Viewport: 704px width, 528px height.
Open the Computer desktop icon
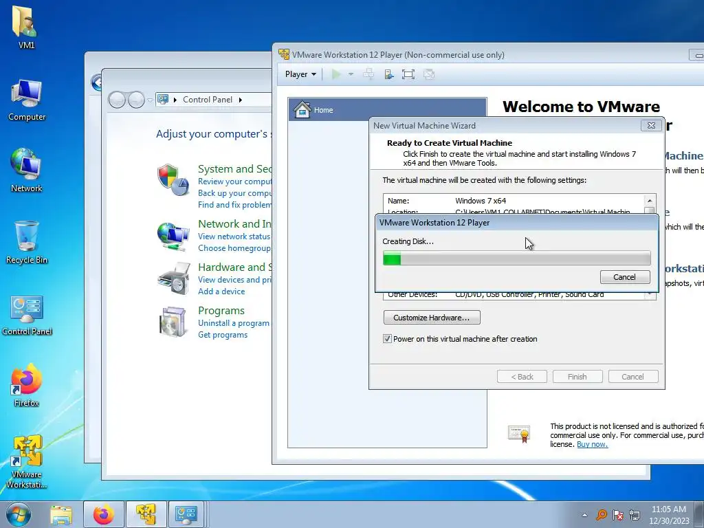point(27,100)
